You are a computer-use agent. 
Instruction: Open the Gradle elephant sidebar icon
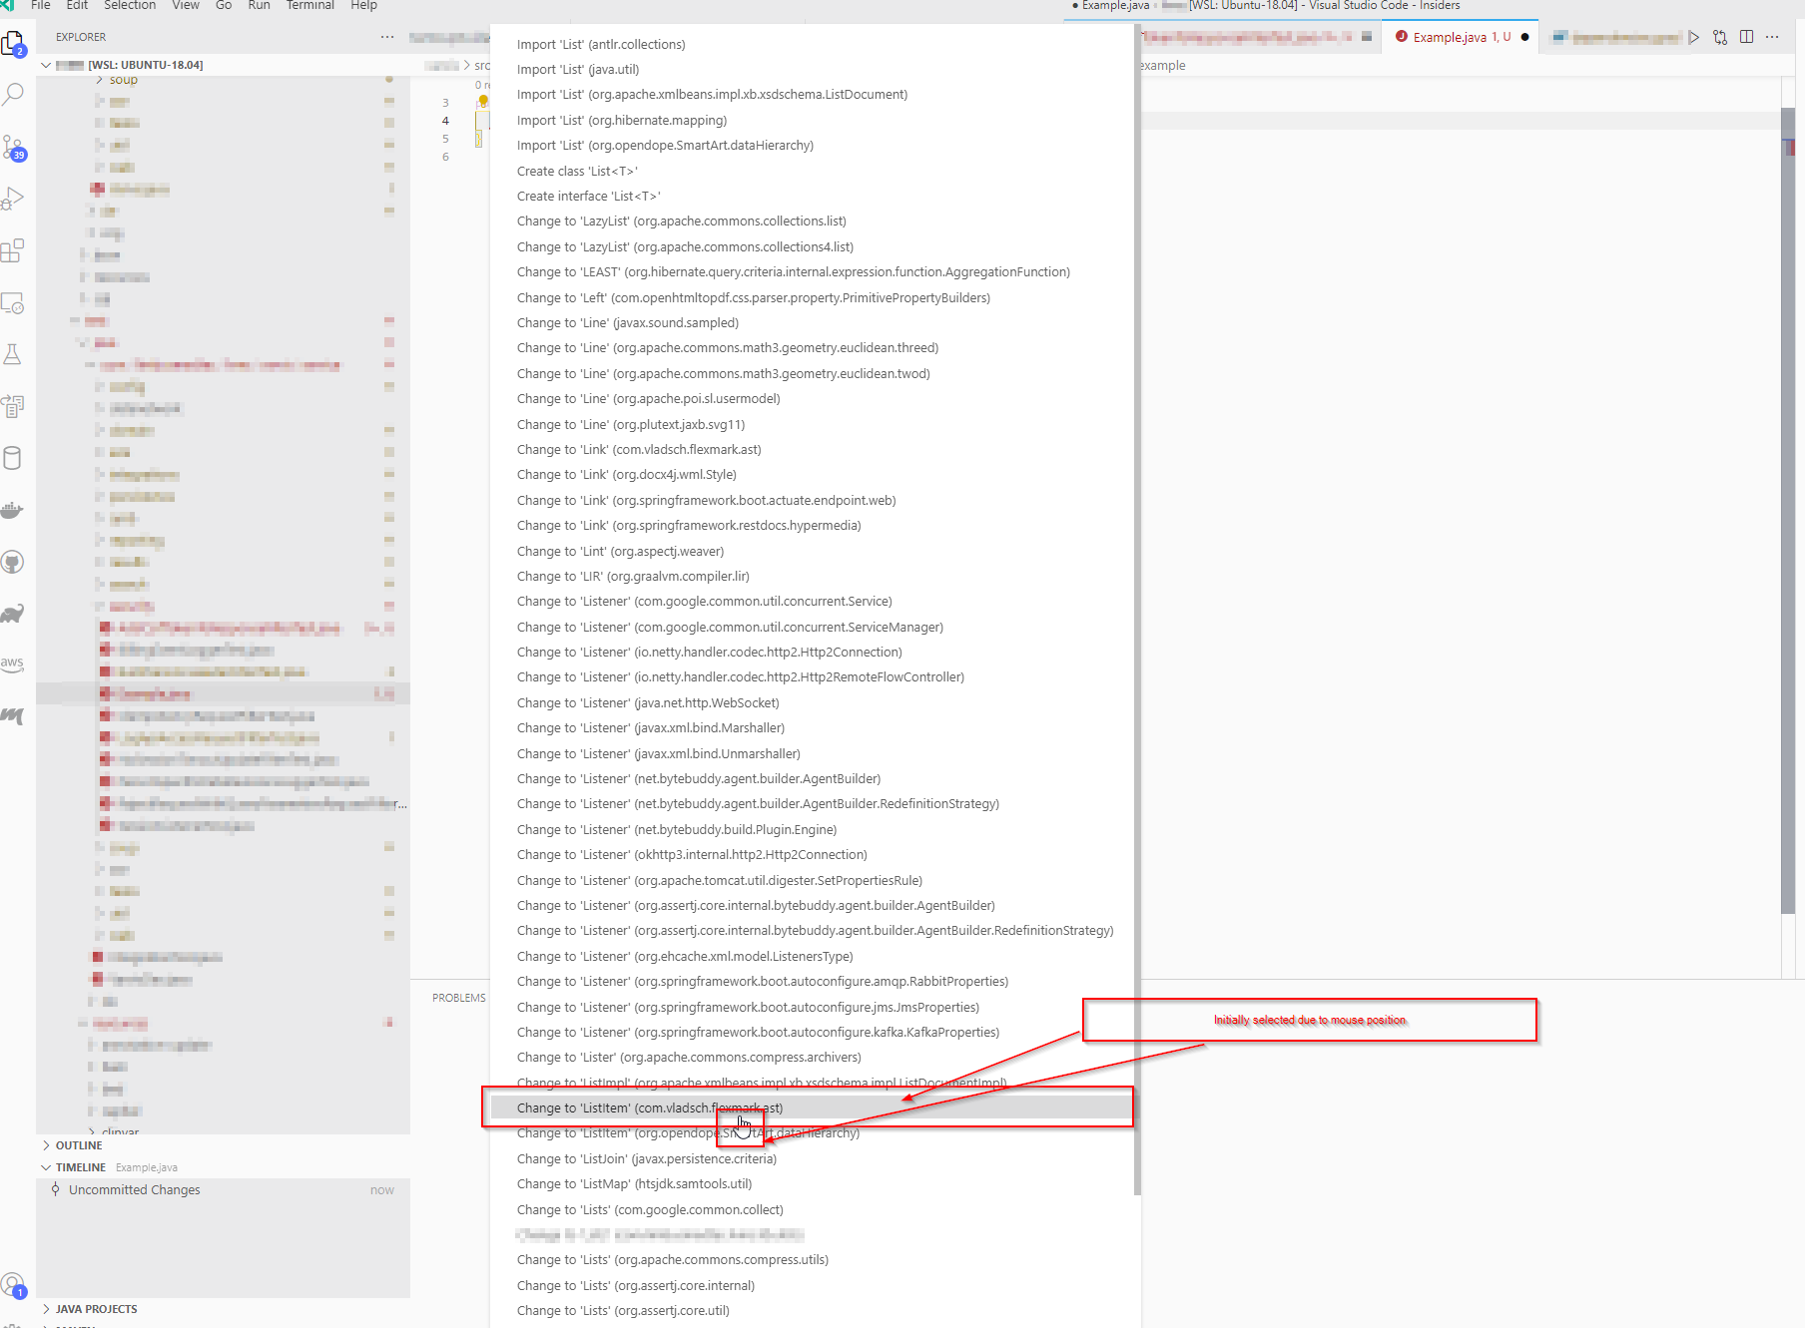(x=13, y=612)
